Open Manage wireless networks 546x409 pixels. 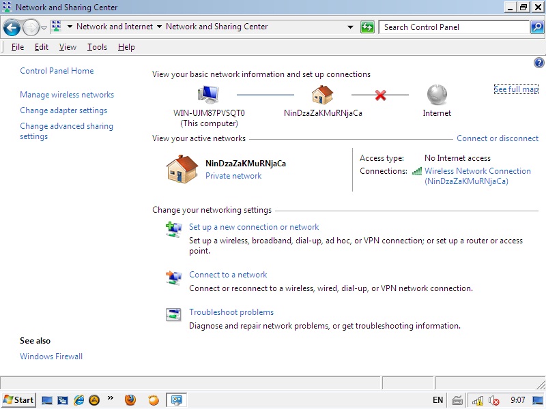[x=67, y=95]
